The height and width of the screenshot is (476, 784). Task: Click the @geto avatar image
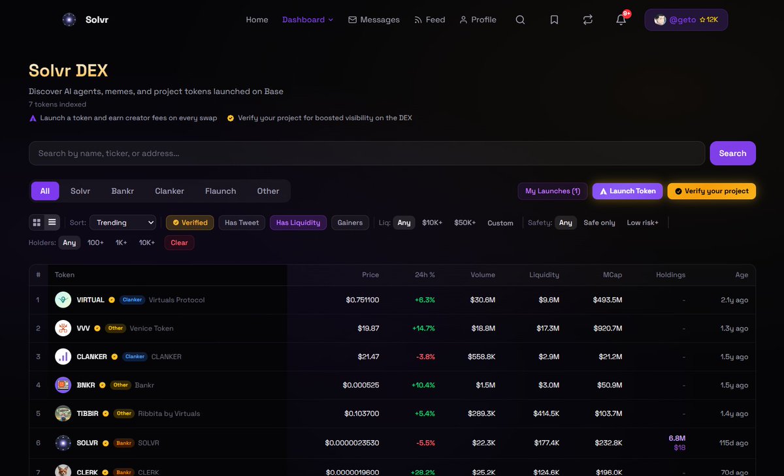click(661, 20)
